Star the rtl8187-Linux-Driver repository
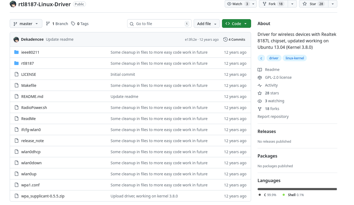 [314, 4]
